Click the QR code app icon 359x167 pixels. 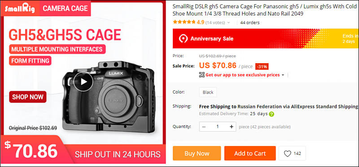[x=201, y=75]
